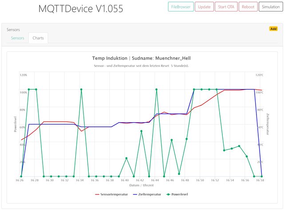Image resolution: width=284 pixels, height=210 pixels.
Task: Click the Powerlevel data point near 16:40
Action: (126, 158)
